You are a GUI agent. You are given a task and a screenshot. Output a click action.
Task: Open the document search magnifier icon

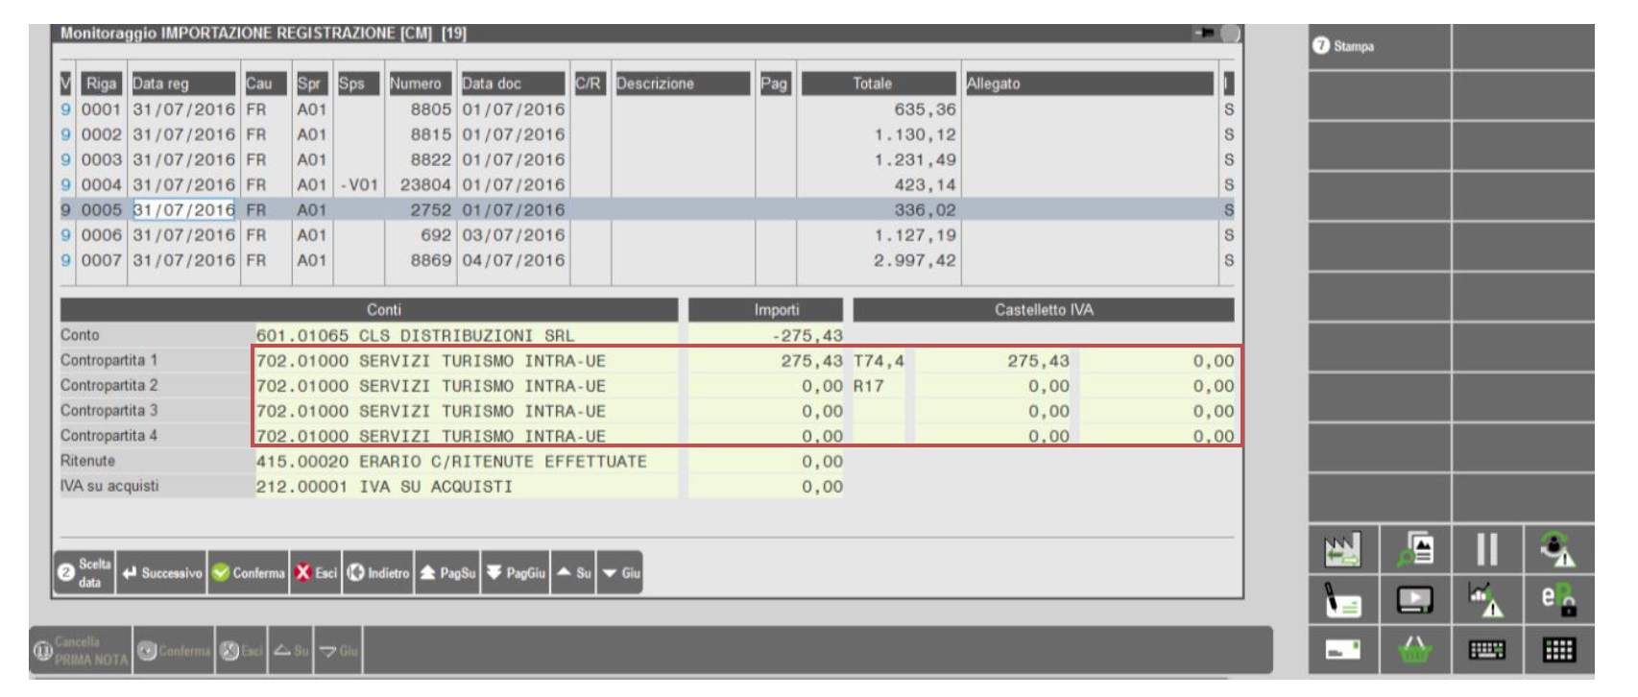[1415, 550]
